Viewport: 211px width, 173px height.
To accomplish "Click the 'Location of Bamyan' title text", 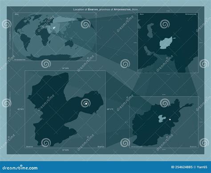I will 105,9.
